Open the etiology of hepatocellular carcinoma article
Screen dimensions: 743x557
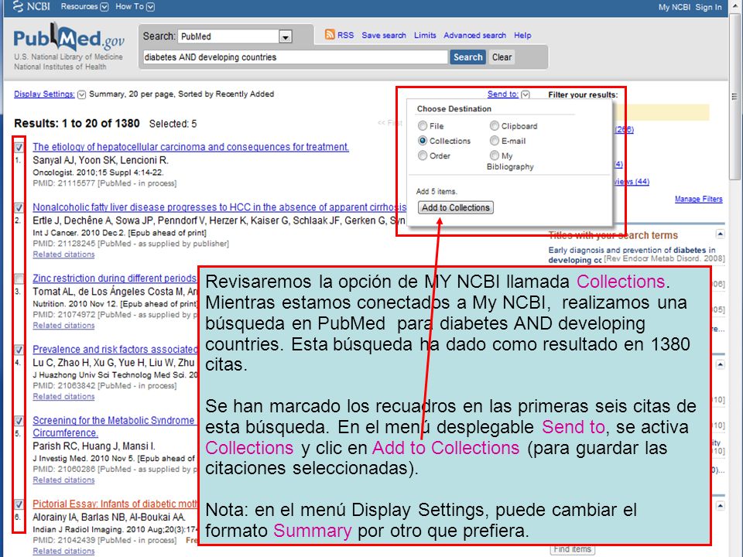(190, 147)
